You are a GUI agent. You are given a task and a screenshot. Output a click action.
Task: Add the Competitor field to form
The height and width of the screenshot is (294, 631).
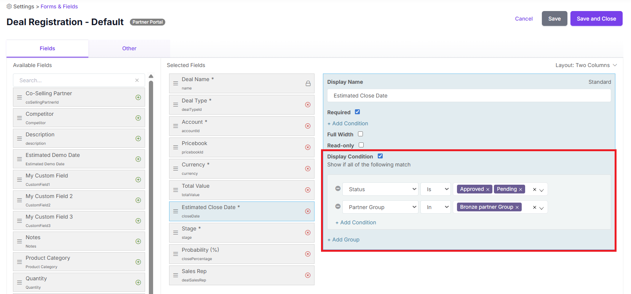pyautogui.click(x=138, y=118)
